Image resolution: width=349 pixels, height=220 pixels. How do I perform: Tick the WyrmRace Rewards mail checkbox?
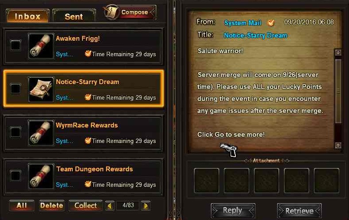pyautogui.click(x=16, y=132)
